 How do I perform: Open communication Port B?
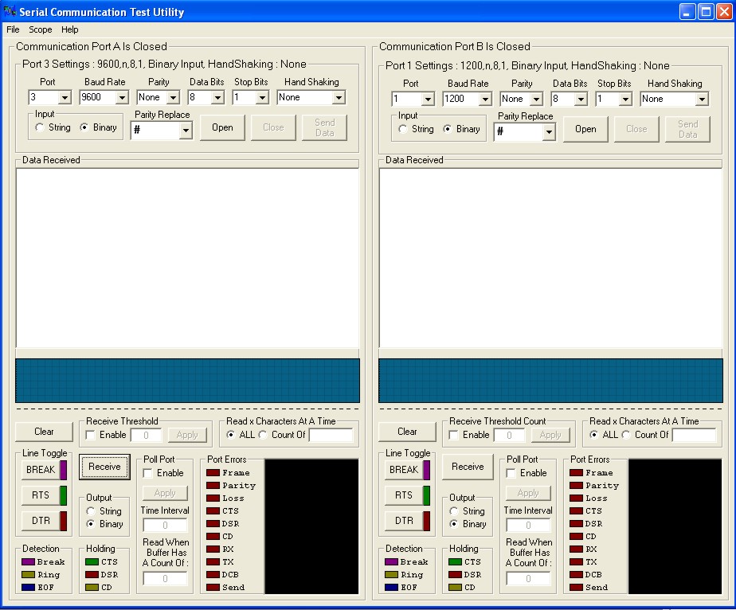(585, 129)
